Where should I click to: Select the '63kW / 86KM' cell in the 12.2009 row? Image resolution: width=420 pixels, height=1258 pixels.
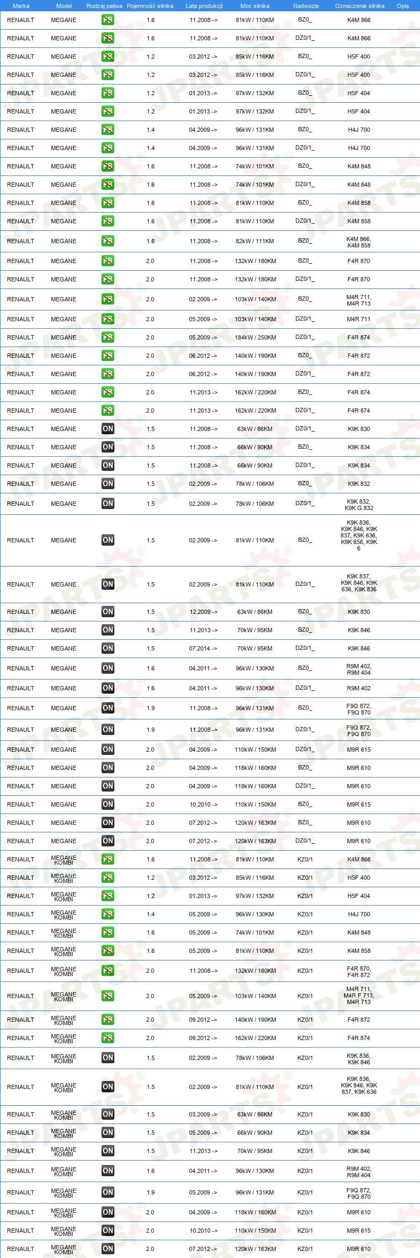(x=255, y=612)
